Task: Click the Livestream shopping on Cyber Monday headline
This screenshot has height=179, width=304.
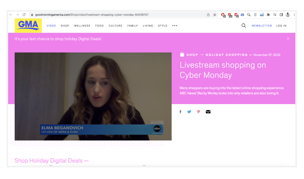Action: 223,70
